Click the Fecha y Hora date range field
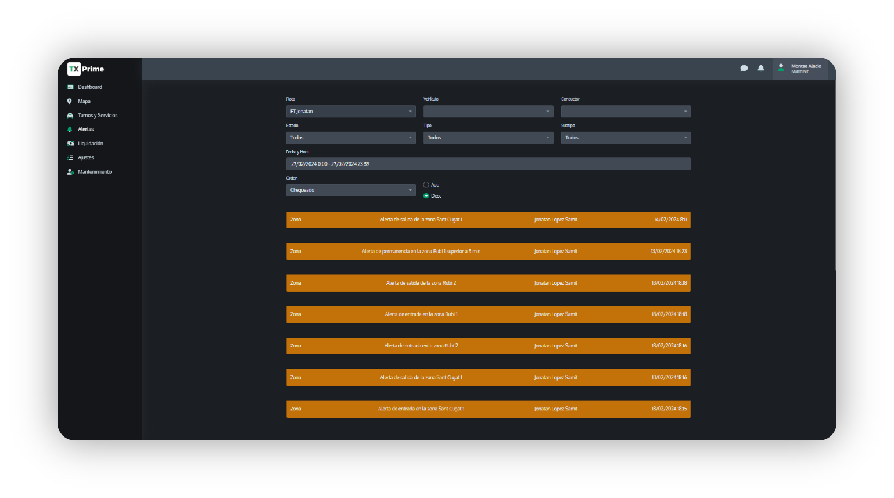The image size is (894, 498). [489, 164]
